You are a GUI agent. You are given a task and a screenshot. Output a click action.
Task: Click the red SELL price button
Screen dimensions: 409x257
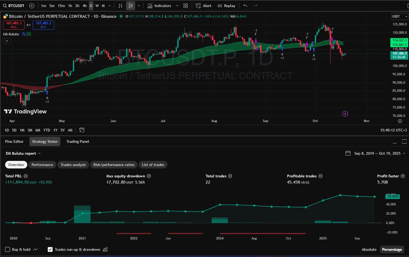pos(14,25)
